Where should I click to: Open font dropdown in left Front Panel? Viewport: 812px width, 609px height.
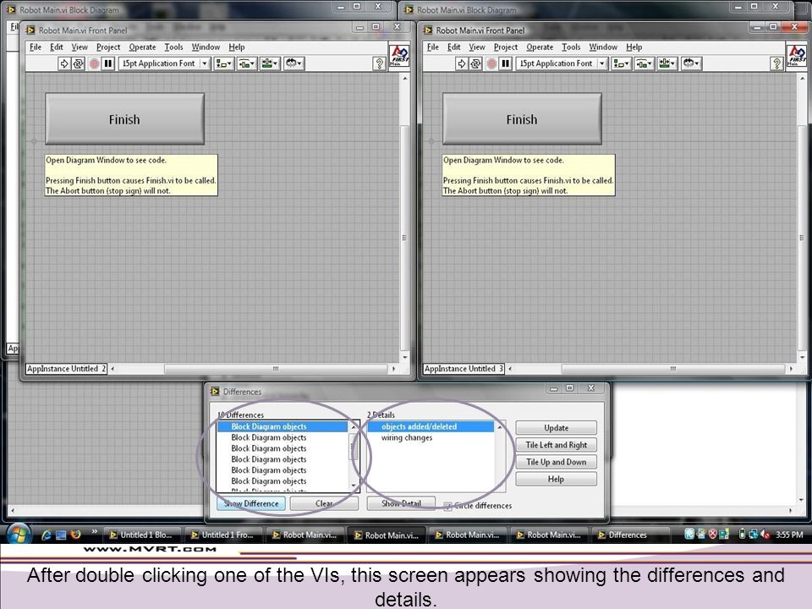[163, 63]
